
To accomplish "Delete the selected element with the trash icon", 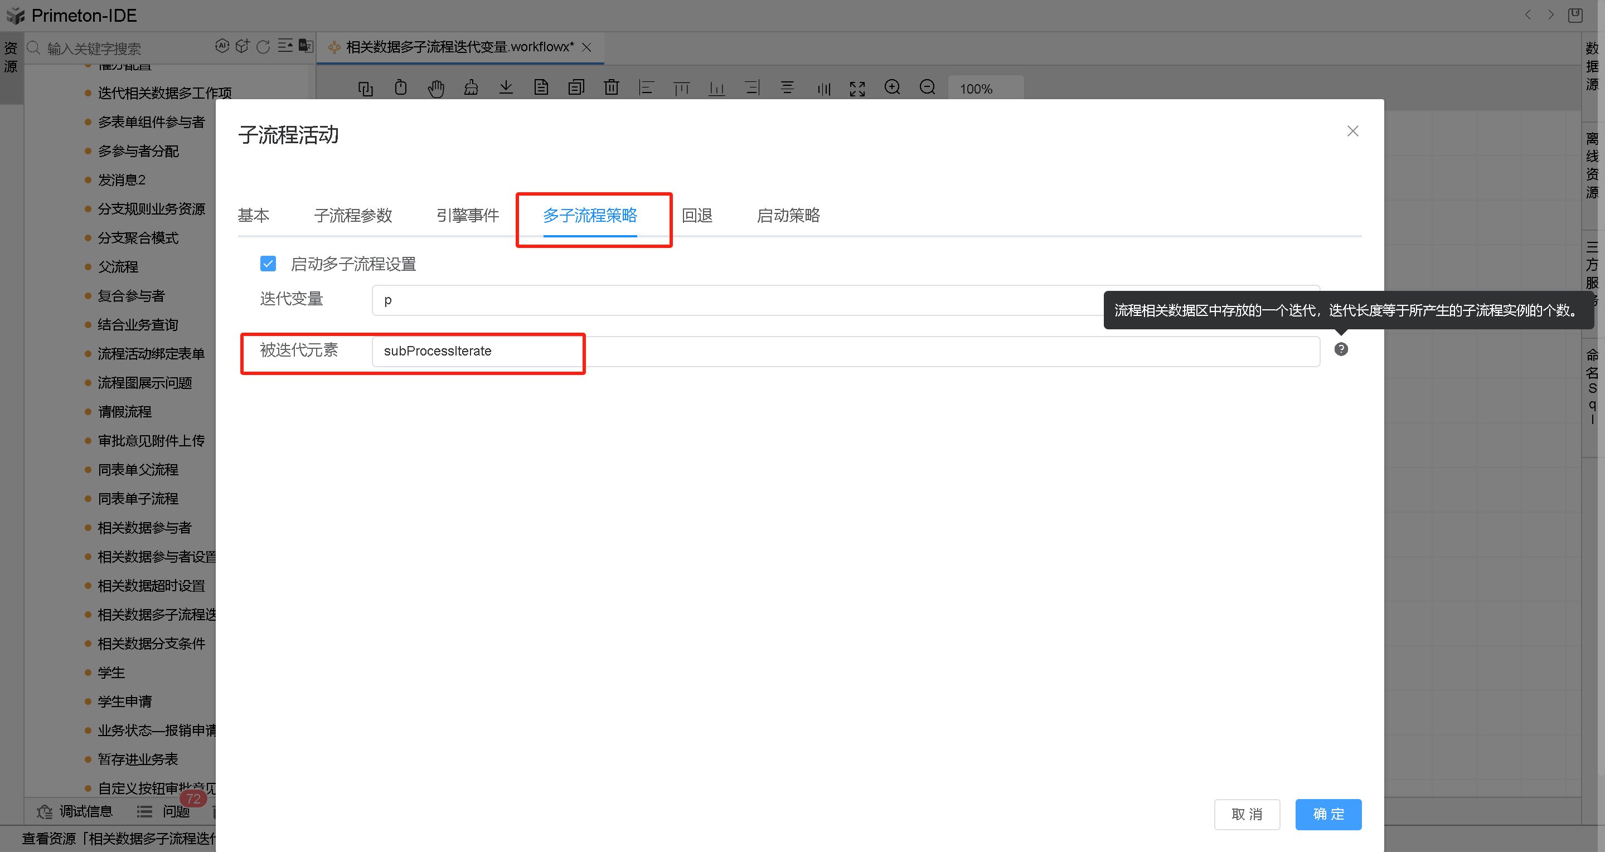I will point(611,88).
